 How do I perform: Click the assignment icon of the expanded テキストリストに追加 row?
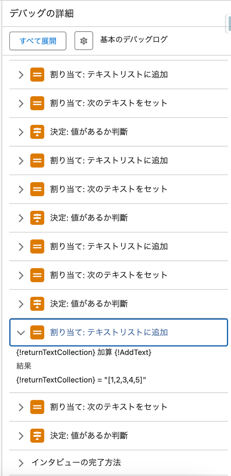coord(37,333)
